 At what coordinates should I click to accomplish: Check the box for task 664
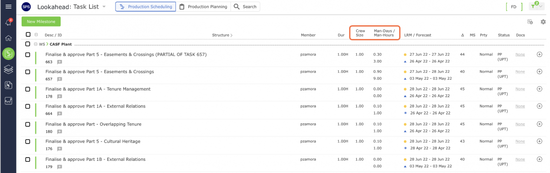28,106
